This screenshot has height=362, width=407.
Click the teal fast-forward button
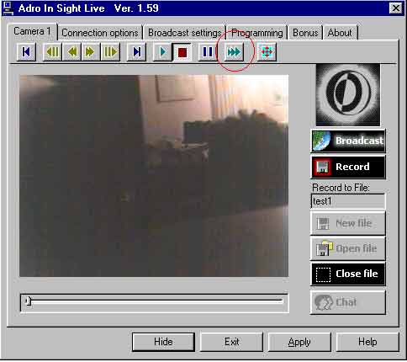pos(234,52)
